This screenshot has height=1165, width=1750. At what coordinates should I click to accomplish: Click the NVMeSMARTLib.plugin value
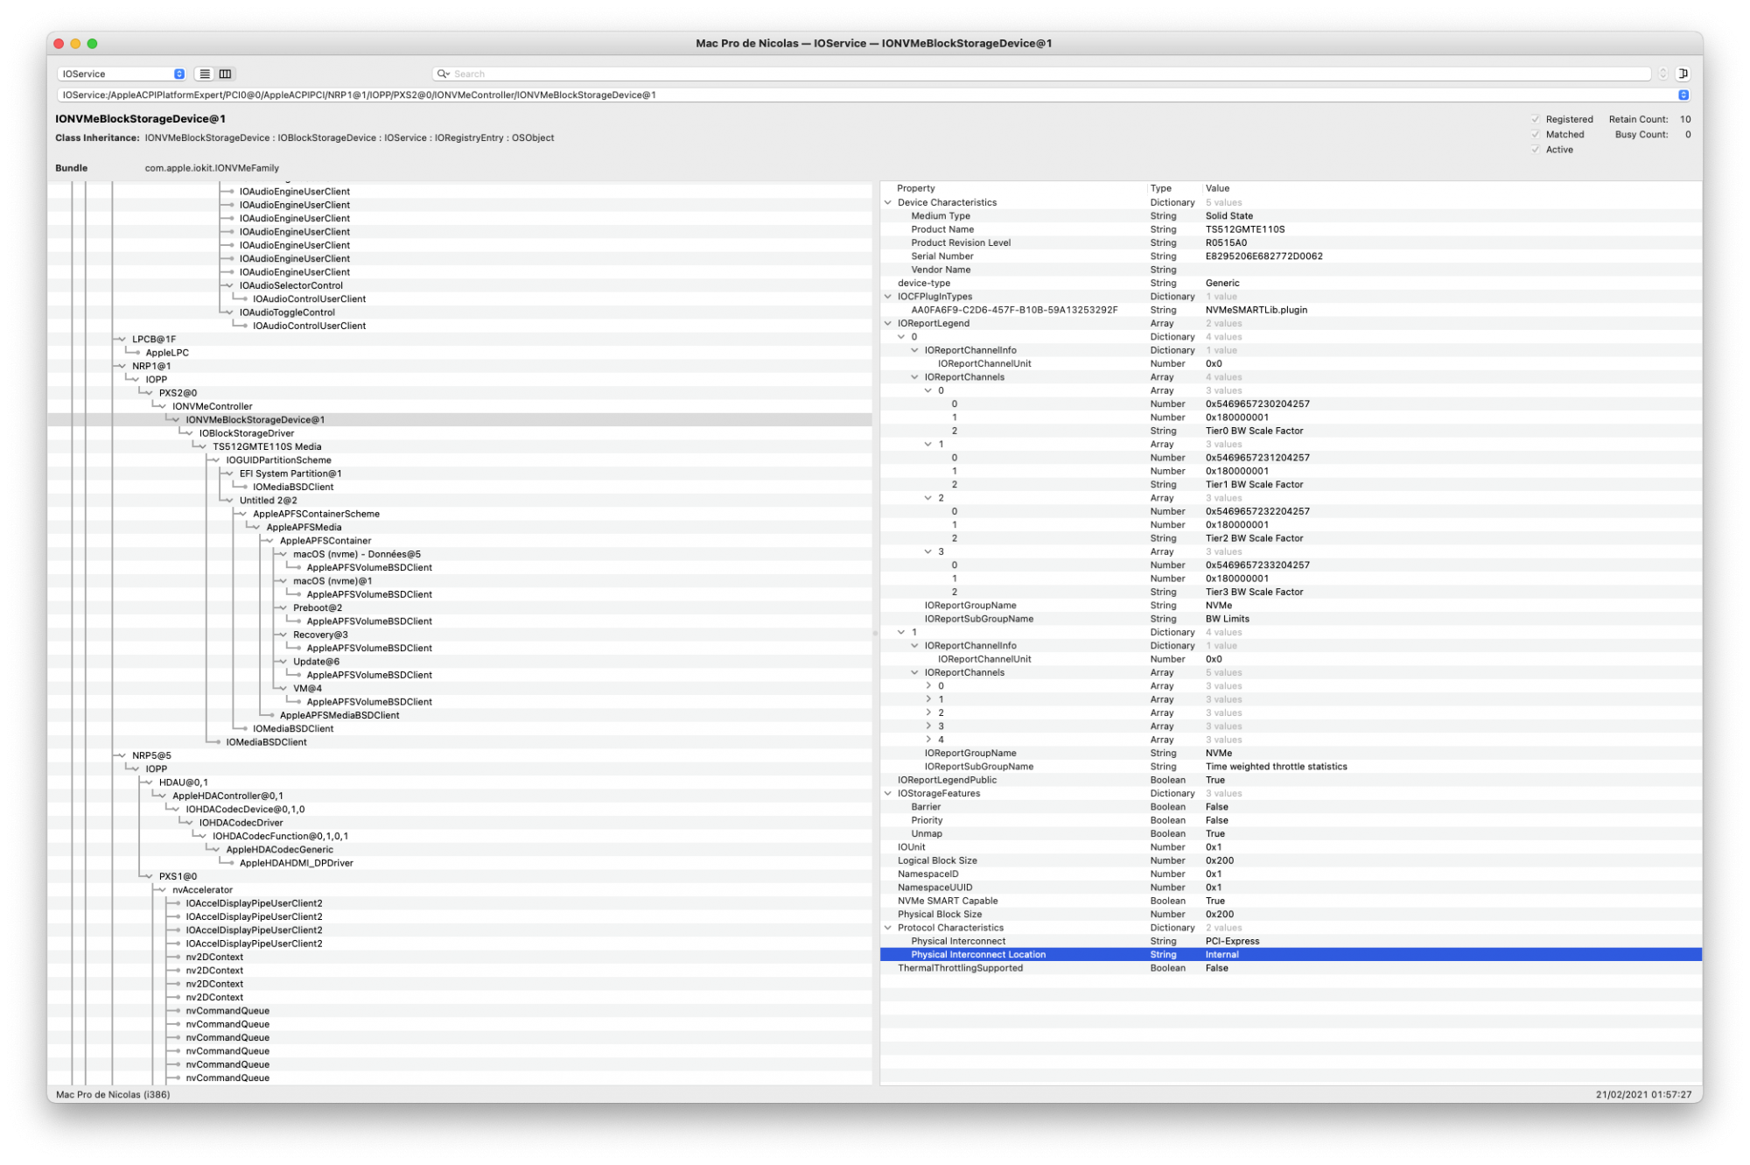coord(1256,311)
